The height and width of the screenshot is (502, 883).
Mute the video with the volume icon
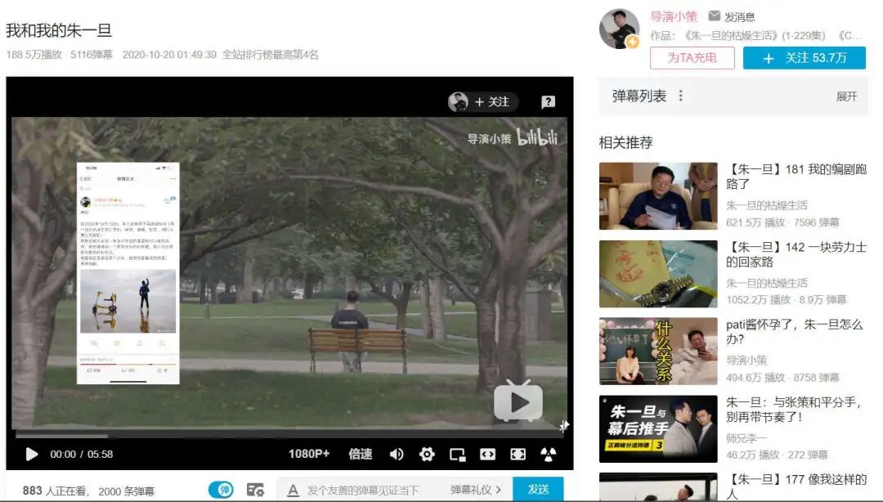(x=397, y=454)
